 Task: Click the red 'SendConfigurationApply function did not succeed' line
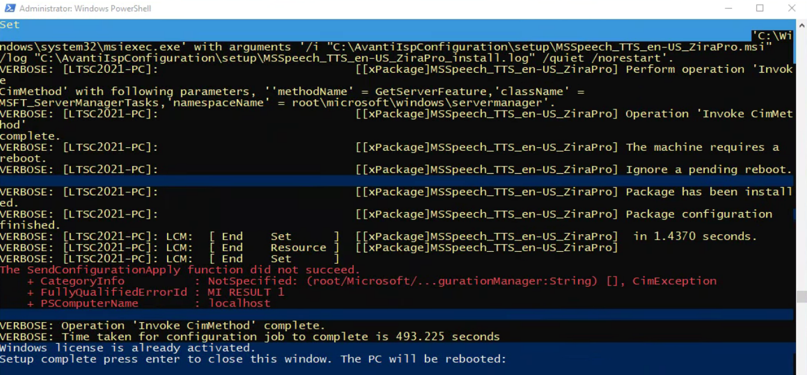180,270
